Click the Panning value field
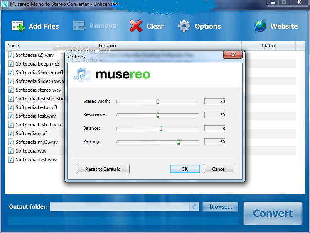The height and width of the screenshot is (233, 310). 215,142
